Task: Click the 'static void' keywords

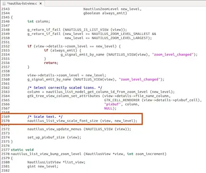Action: [x=22, y=150]
